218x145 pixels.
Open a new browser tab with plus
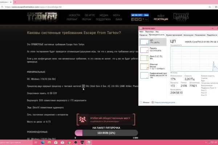[15, 2]
